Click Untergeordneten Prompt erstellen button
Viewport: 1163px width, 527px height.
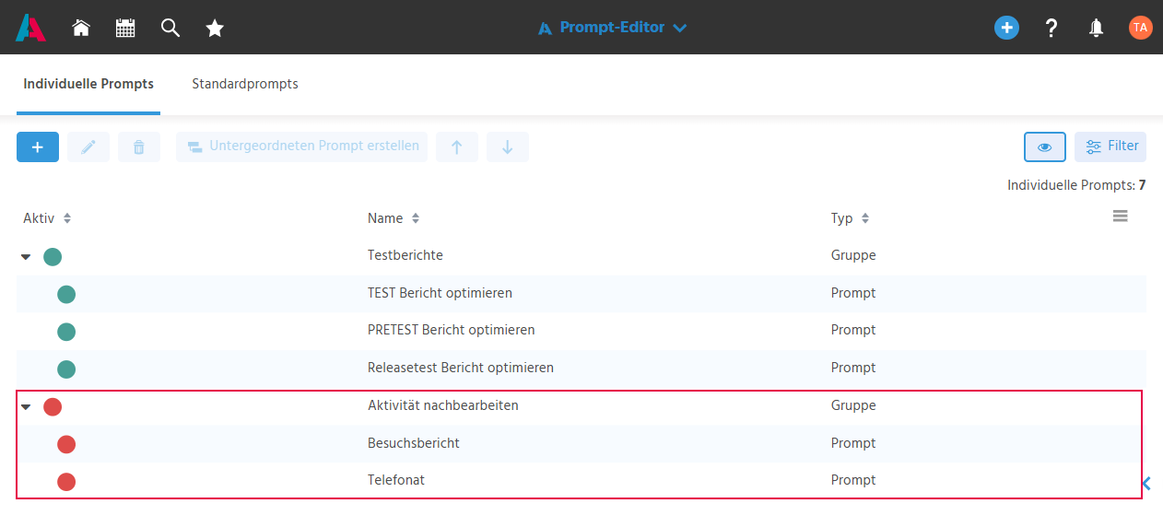click(x=302, y=146)
